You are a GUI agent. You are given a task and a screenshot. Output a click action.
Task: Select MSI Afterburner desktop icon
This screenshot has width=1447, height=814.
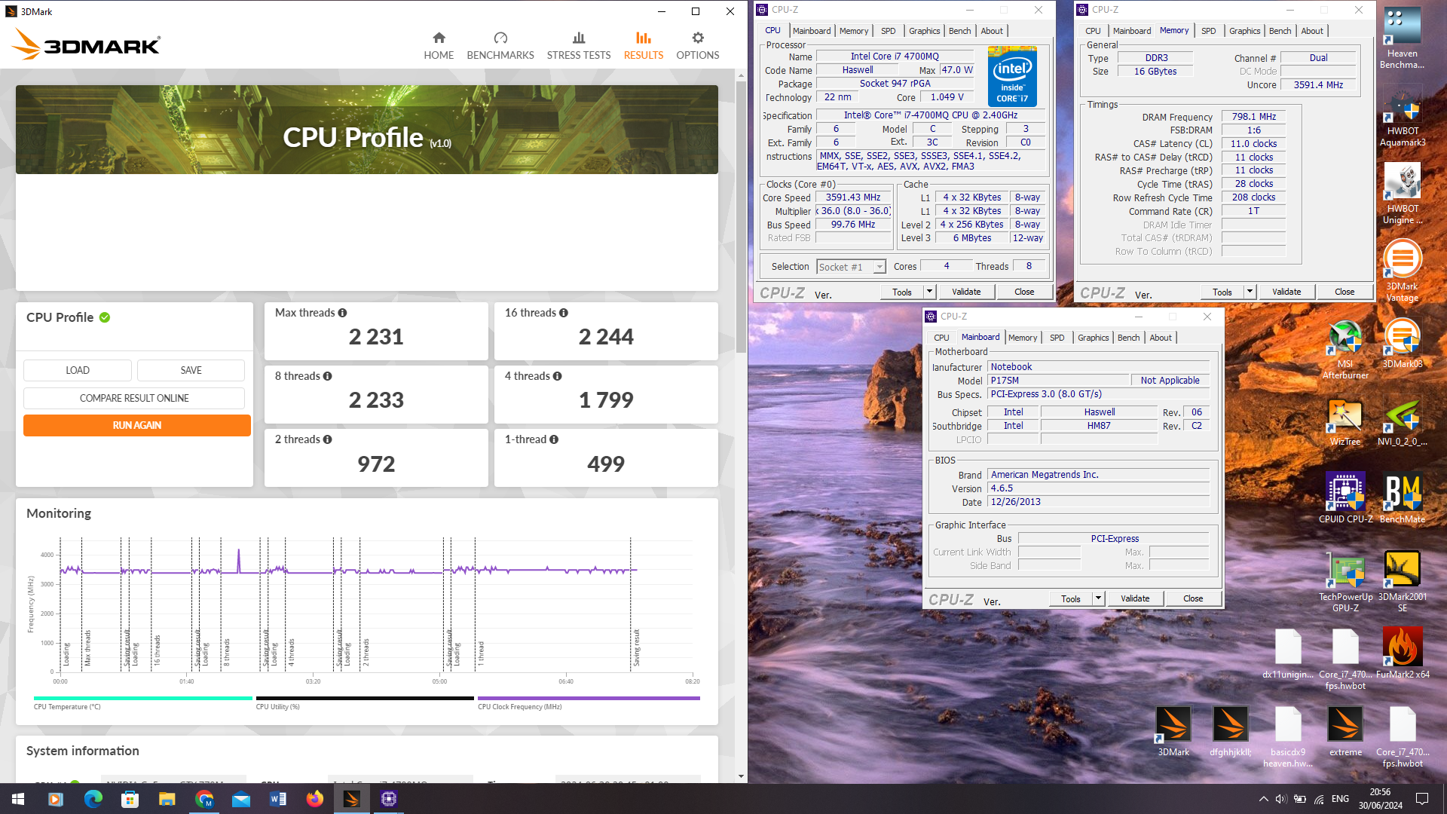coord(1345,350)
